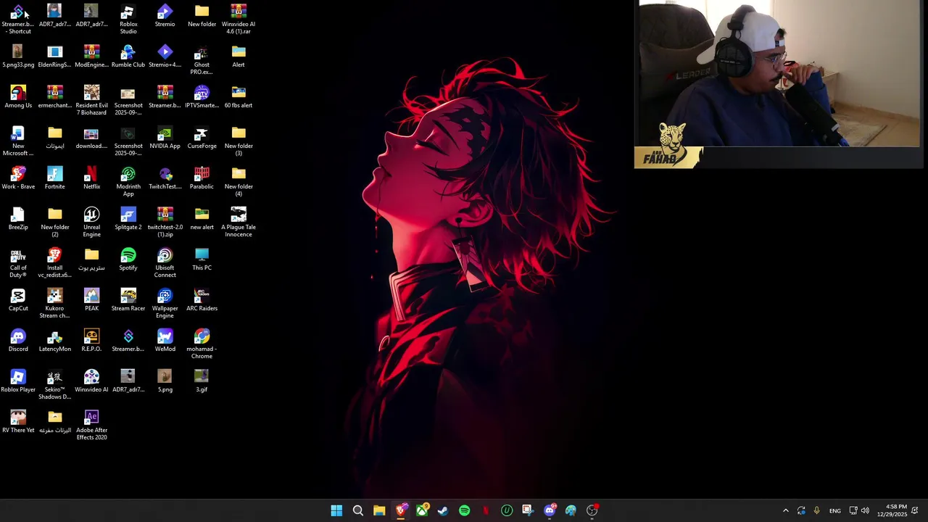Viewport: 928px width, 522px height.
Task: Open the IPTVSmarte... application icon
Action: pyautogui.click(x=202, y=97)
